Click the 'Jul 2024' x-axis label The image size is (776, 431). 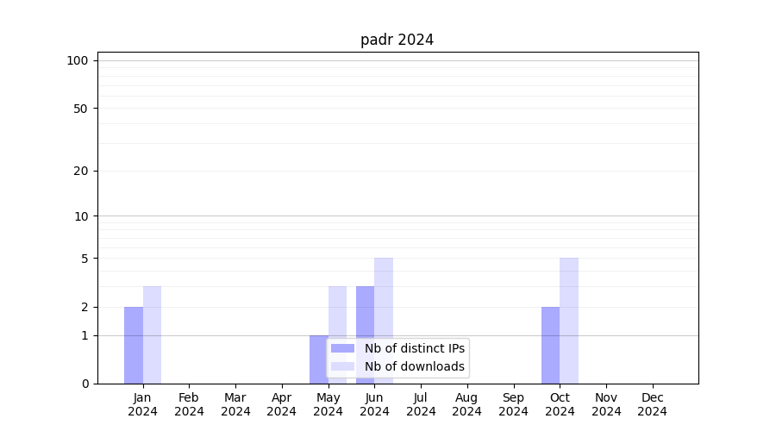tap(421, 404)
